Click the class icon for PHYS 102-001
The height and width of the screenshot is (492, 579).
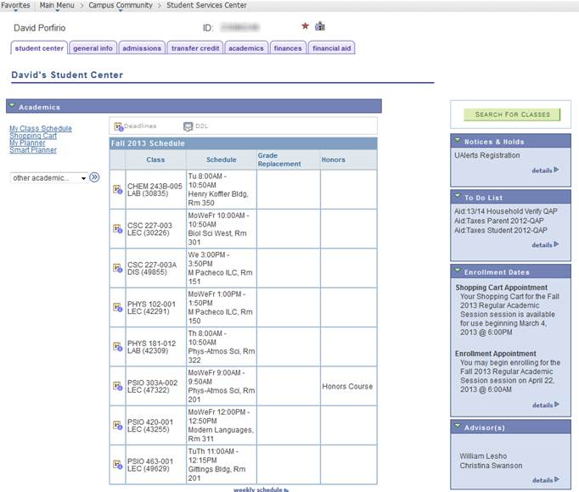[118, 307]
